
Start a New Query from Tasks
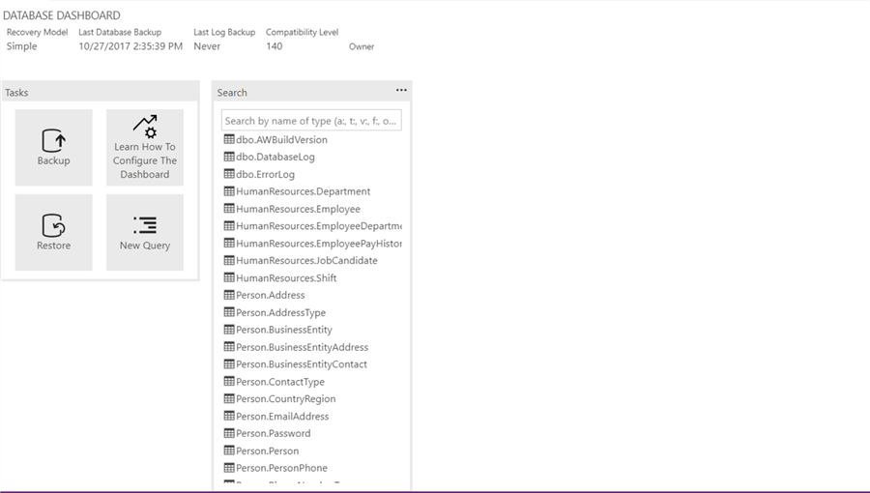145,232
